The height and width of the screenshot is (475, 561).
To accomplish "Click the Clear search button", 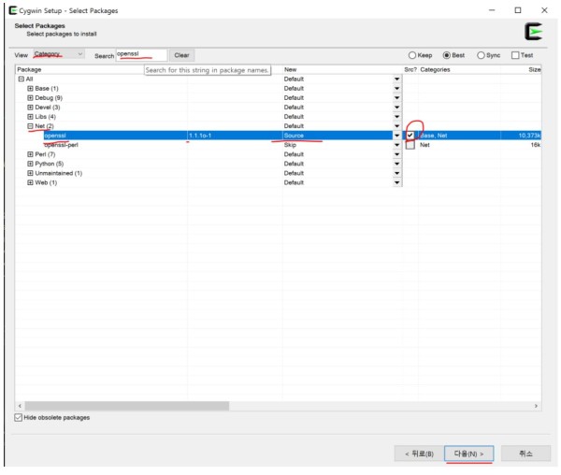I will [181, 55].
